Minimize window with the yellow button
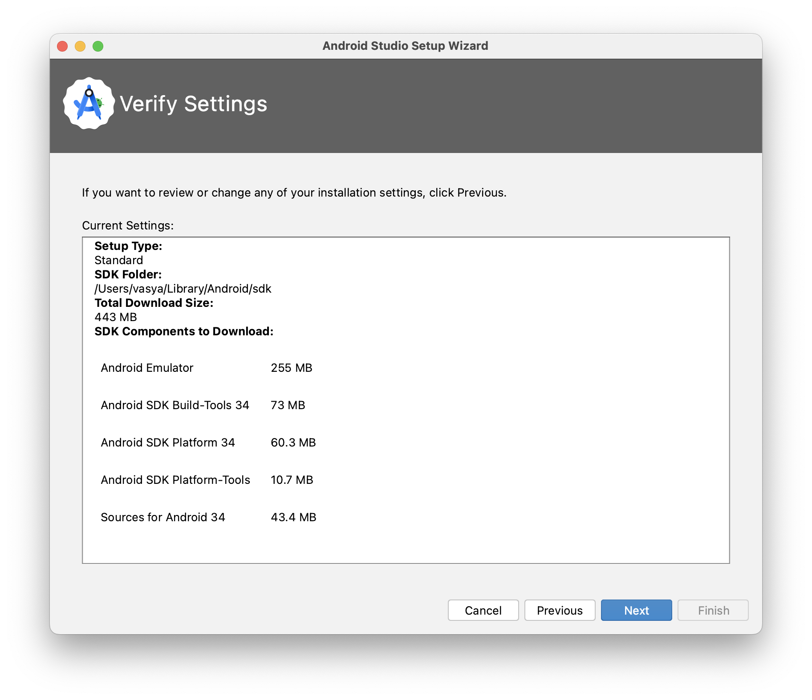 point(80,46)
